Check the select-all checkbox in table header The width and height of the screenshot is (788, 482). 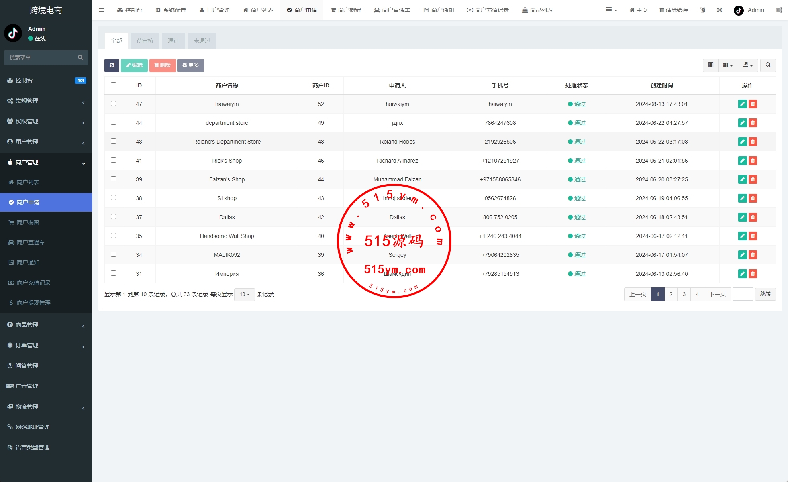113,85
